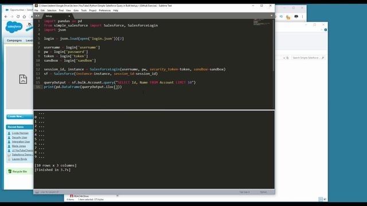367x206 pixels.
Task: Open JJ YouTubeChannel recent item
Action: tap(22, 150)
